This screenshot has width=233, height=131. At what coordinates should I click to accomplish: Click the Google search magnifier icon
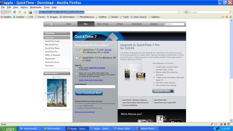click(230, 12)
